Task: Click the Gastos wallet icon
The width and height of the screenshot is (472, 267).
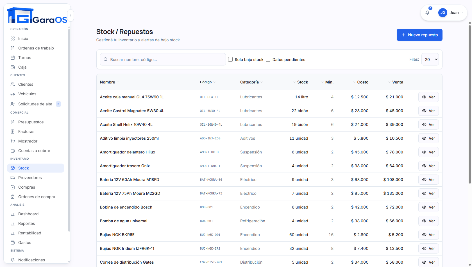Action: click(13, 243)
